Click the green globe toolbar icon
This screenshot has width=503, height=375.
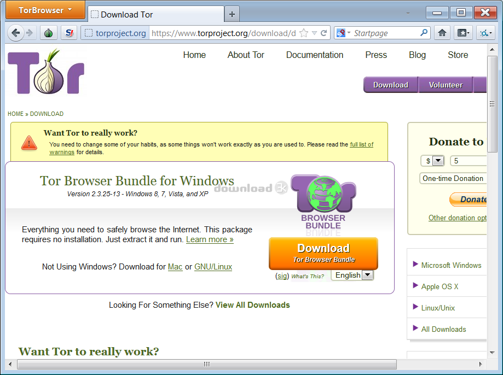(48, 33)
